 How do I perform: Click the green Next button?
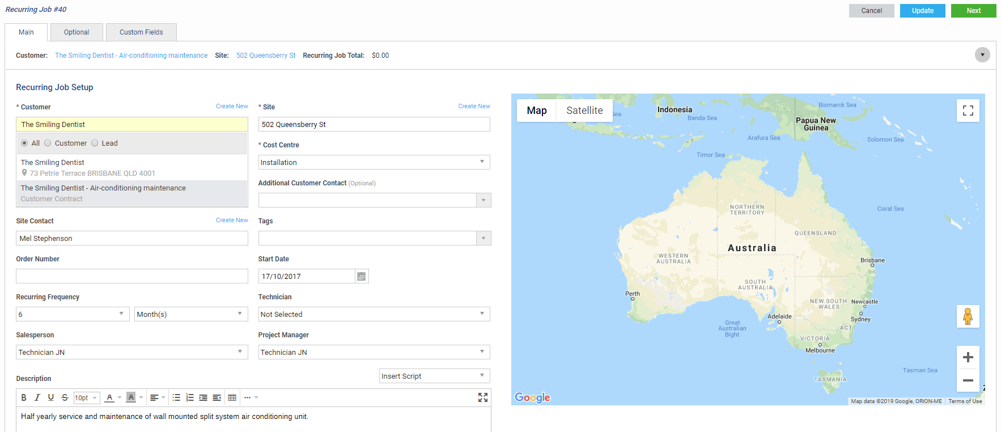(x=973, y=11)
